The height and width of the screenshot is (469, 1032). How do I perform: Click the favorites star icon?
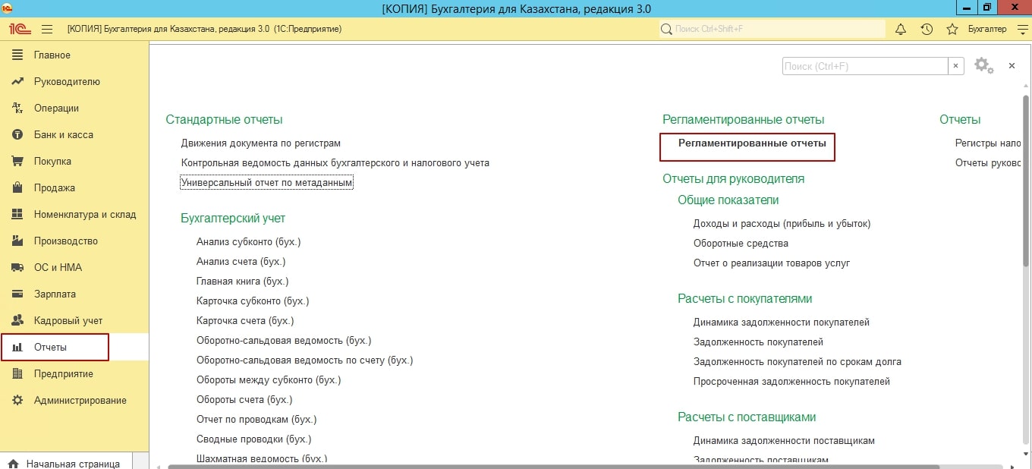click(952, 29)
